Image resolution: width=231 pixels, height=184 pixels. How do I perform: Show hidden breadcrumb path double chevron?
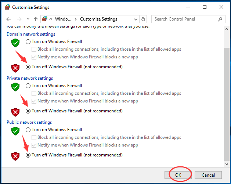[x=51, y=19]
